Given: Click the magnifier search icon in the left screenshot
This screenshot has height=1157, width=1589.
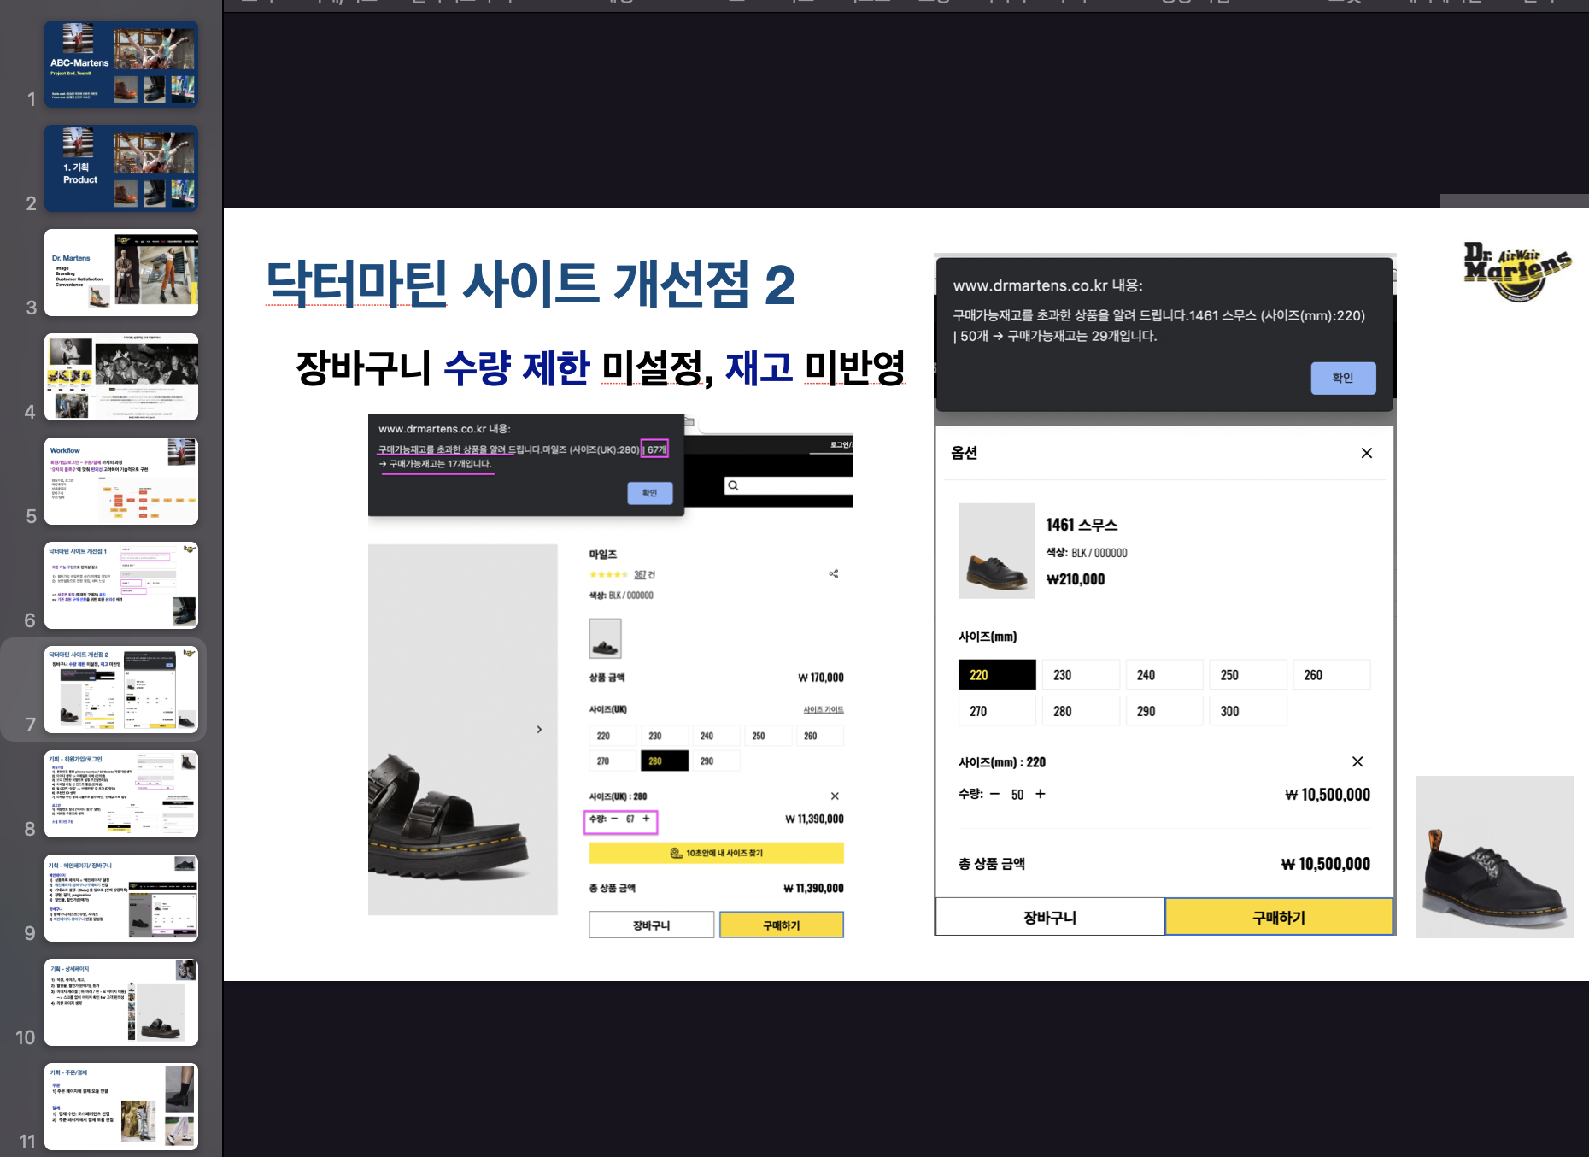Looking at the screenshot, I should (x=733, y=485).
